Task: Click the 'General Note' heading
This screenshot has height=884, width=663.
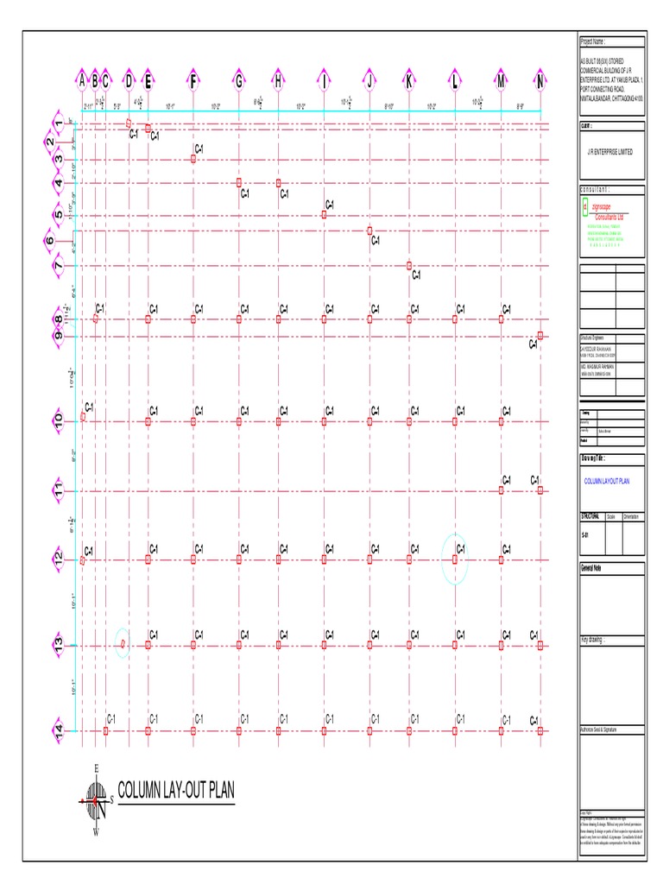Action: [590, 568]
